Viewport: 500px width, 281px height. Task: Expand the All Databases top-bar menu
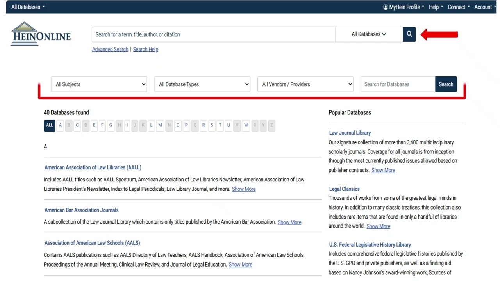[28, 7]
